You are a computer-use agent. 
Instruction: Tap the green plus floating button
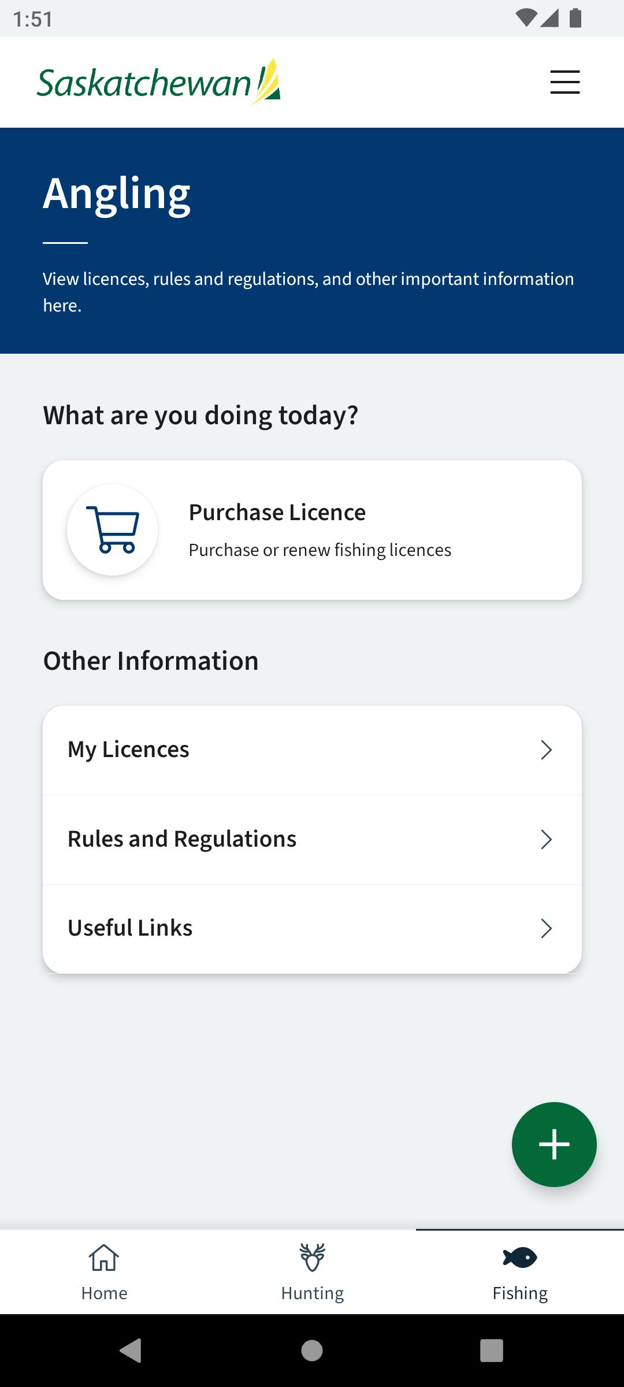pos(554,1144)
